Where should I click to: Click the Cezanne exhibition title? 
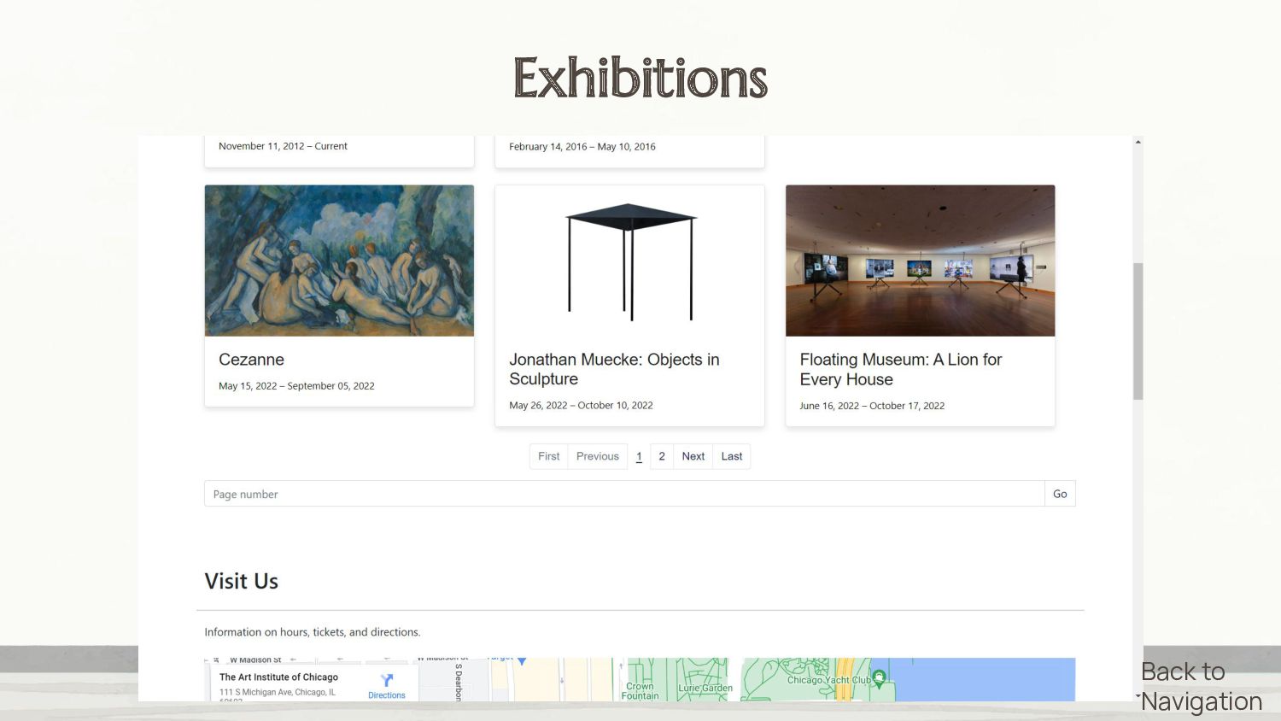pos(251,360)
